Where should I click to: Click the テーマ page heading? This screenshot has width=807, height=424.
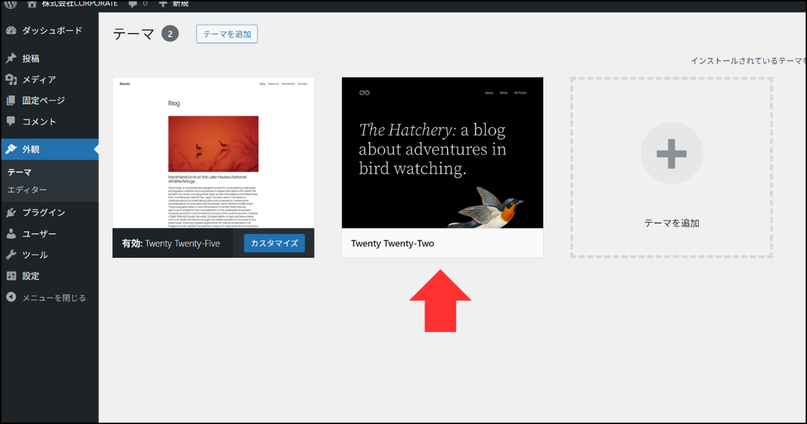click(134, 34)
